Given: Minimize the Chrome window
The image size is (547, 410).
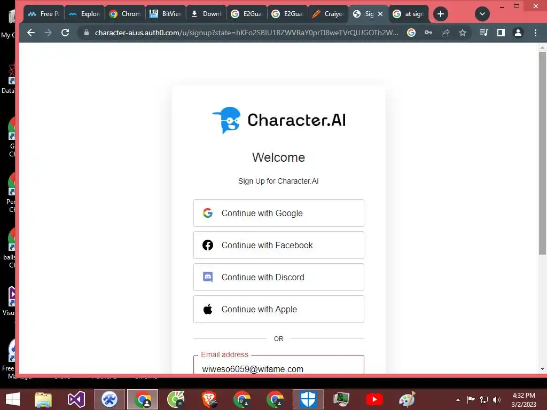Looking at the screenshot, I should point(502,6).
